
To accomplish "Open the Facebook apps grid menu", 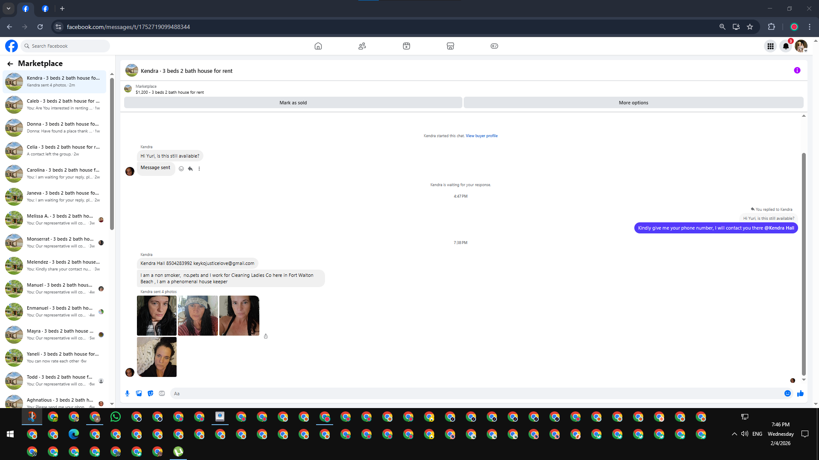I will [770, 46].
